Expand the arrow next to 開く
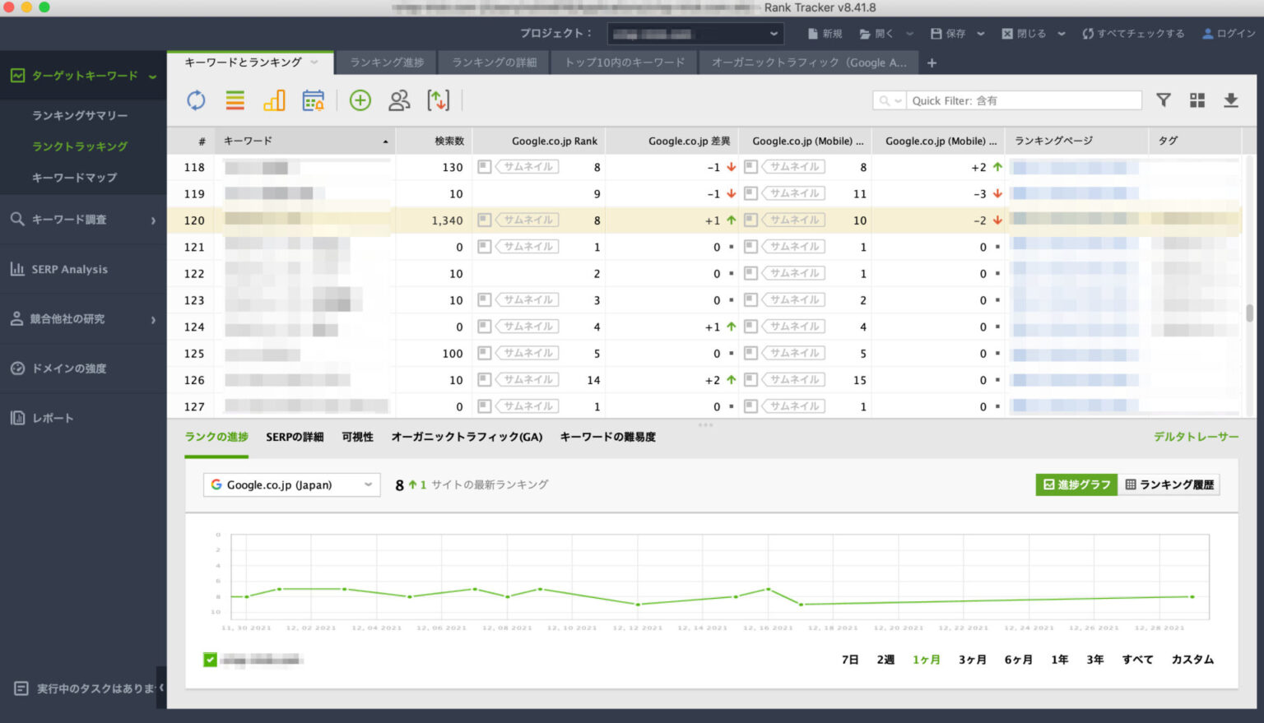This screenshot has width=1264, height=723. [x=909, y=34]
